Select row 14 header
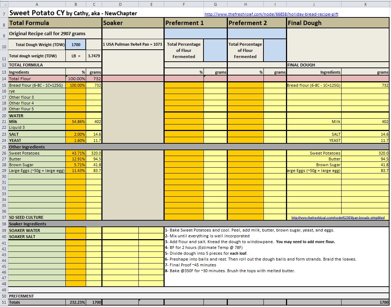 (x=4, y=79)
